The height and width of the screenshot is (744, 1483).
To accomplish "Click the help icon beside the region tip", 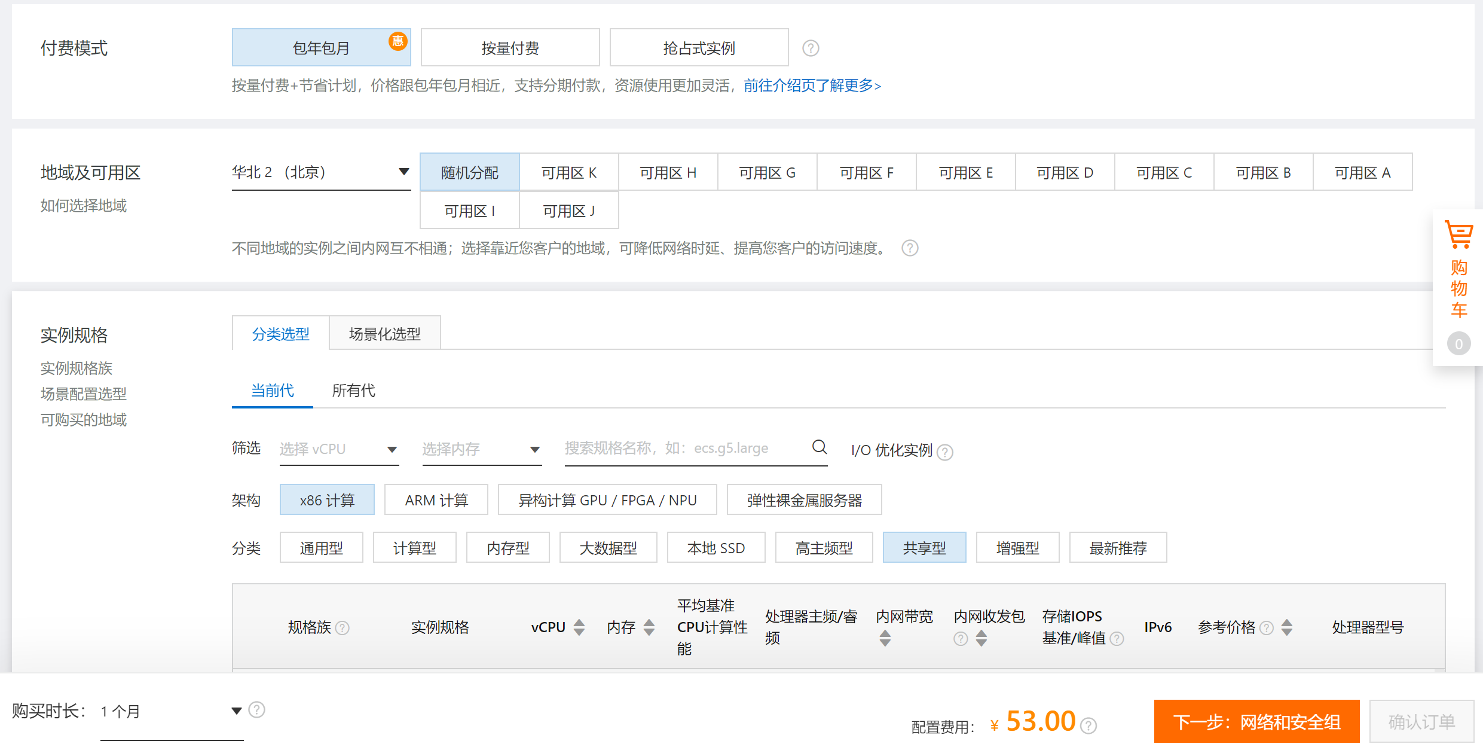I will pyautogui.click(x=910, y=248).
